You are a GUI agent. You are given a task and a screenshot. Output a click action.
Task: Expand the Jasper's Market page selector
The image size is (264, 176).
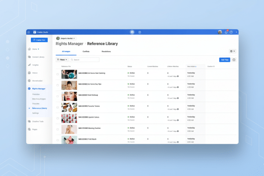tap(66, 38)
